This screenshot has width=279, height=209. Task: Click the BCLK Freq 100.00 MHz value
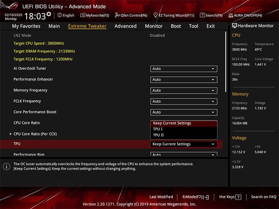241,65
